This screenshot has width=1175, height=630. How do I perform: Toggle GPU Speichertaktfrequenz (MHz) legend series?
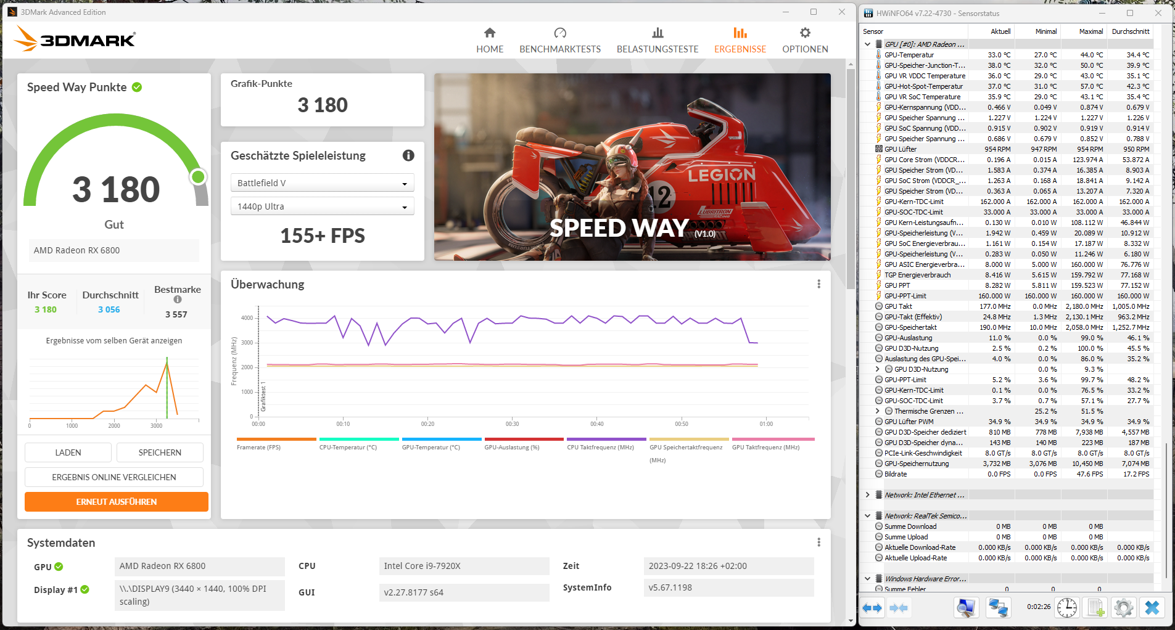(x=690, y=451)
